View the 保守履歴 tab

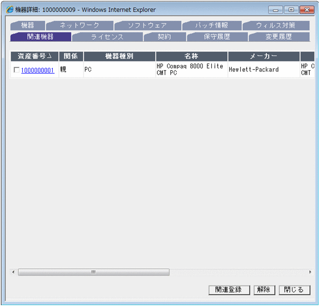coord(217,37)
